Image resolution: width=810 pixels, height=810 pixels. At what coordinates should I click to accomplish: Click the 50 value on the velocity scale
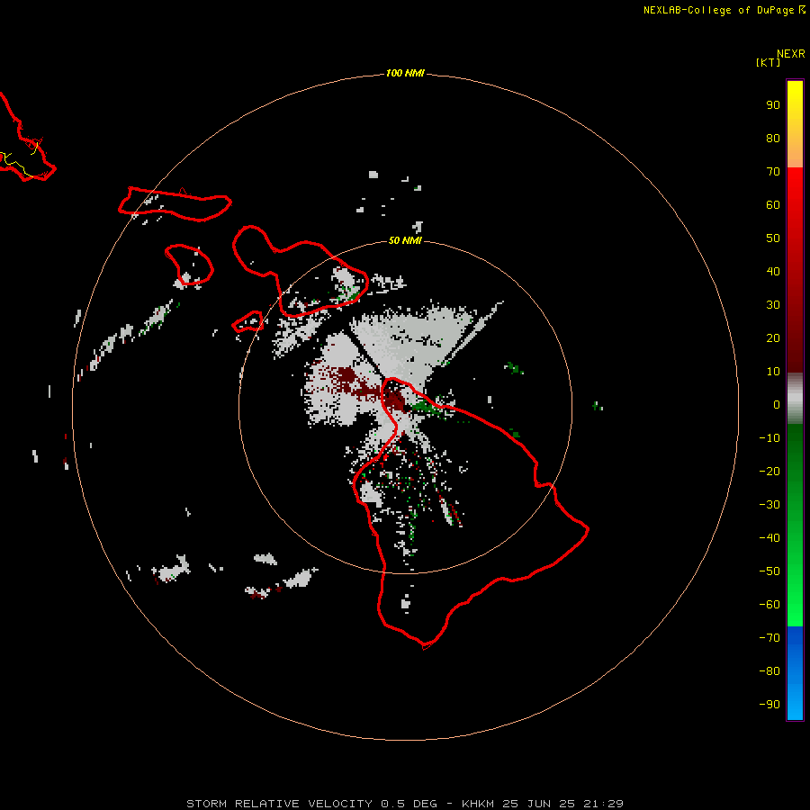coord(773,238)
